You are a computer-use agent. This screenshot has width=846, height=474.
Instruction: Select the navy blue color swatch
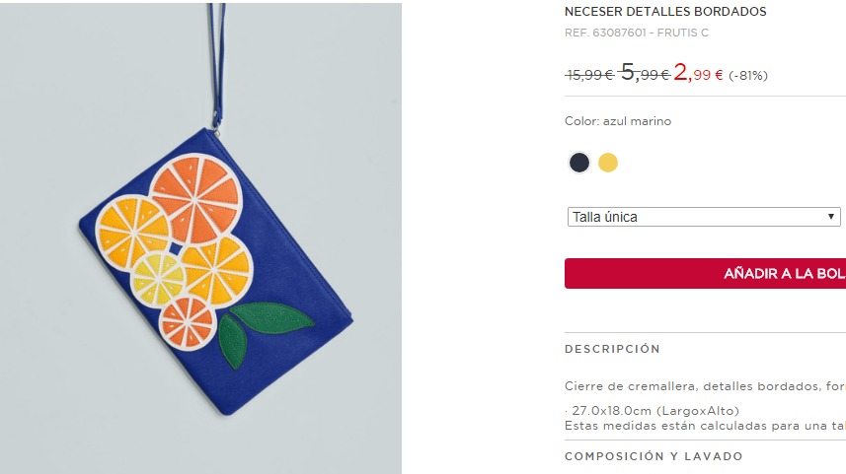click(578, 163)
